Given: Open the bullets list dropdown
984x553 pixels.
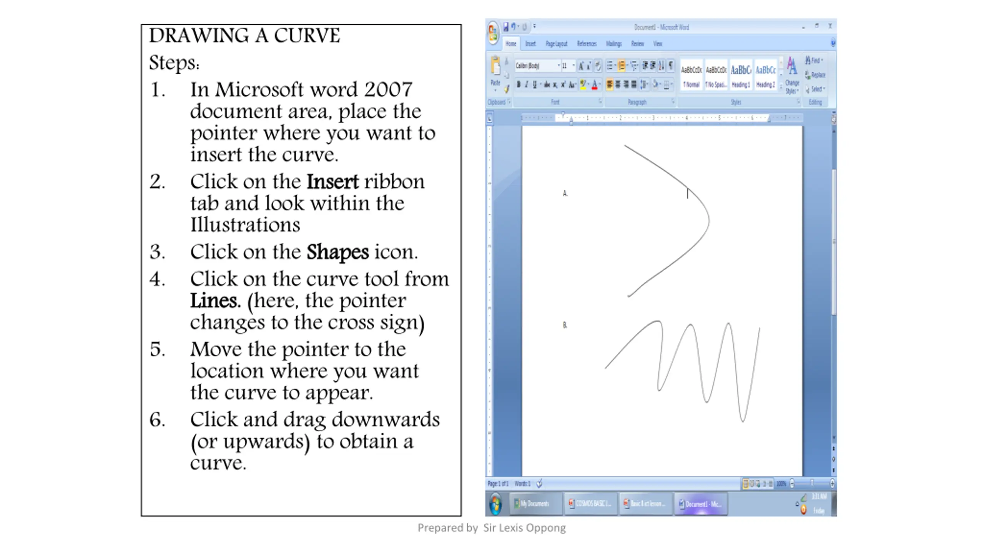Looking at the screenshot, I should (615, 65).
